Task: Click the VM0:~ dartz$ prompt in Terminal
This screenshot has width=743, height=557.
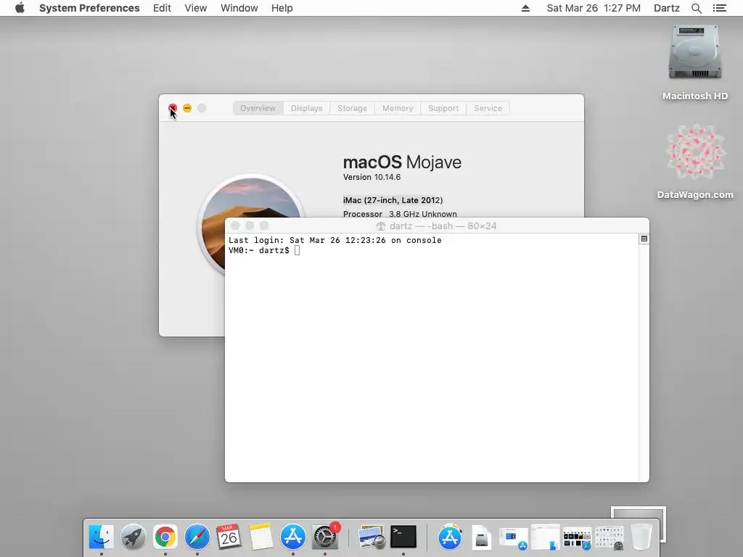Action: [259, 250]
